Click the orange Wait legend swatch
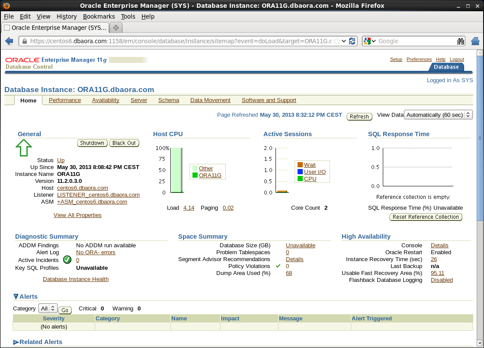Image resolution: width=484 pixels, height=348 pixels. pos(300,165)
